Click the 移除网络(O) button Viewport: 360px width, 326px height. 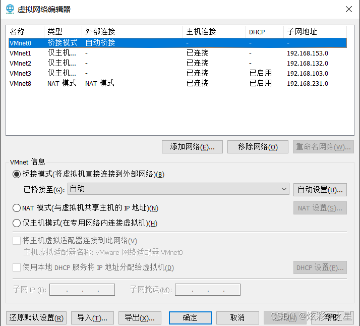(258, 147)
